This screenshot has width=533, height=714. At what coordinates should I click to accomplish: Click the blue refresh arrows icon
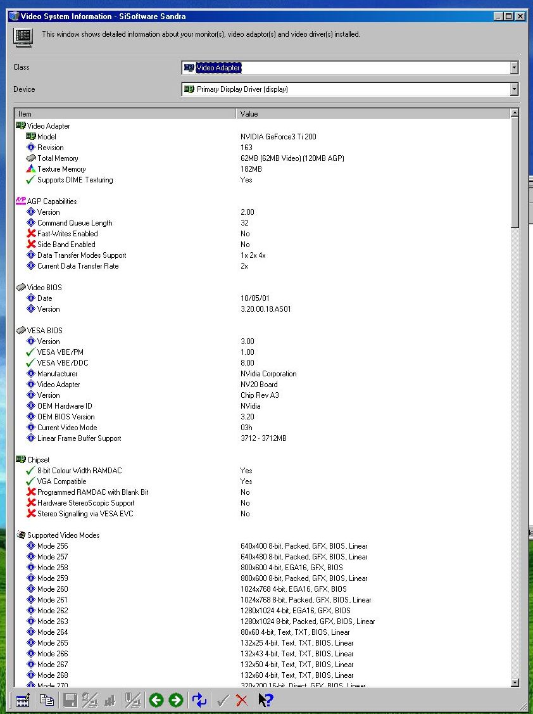tap(199, 700)
